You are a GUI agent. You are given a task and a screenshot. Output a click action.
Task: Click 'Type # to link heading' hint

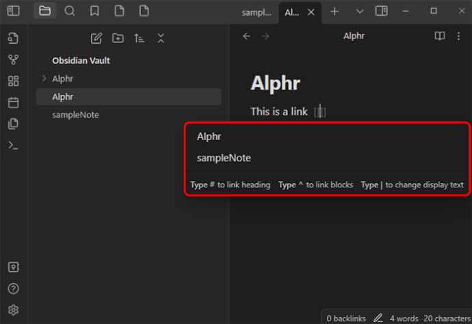click(x=231, y=185)
